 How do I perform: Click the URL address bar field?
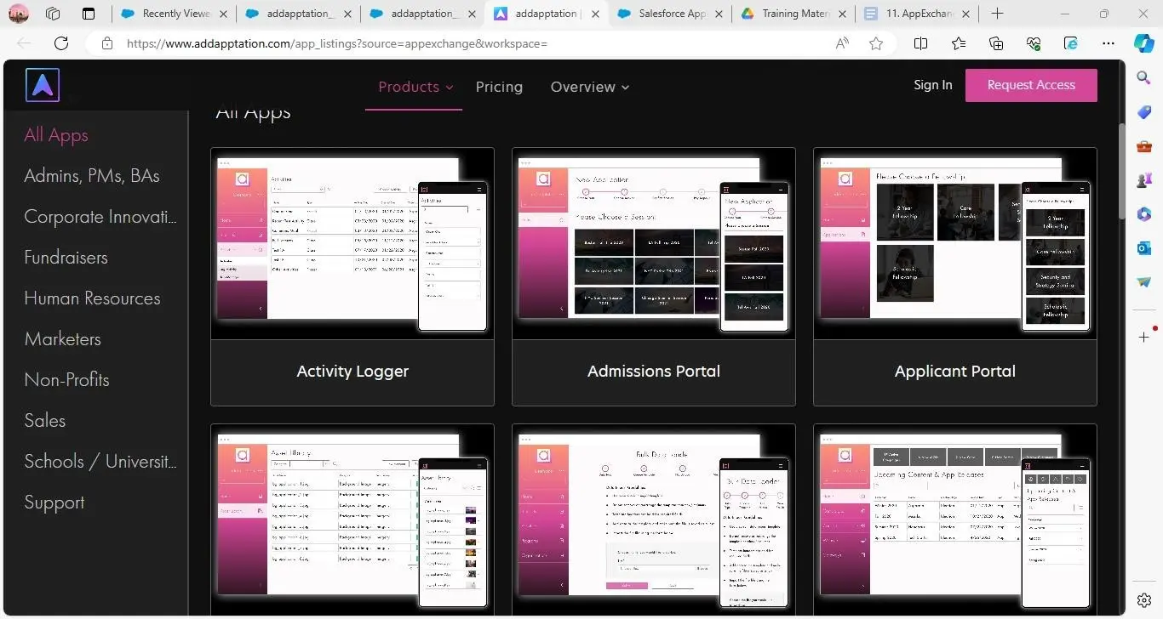(468, 43)
